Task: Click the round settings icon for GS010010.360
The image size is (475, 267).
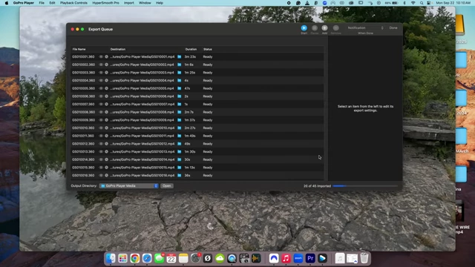Action: [x=106, y=128]
